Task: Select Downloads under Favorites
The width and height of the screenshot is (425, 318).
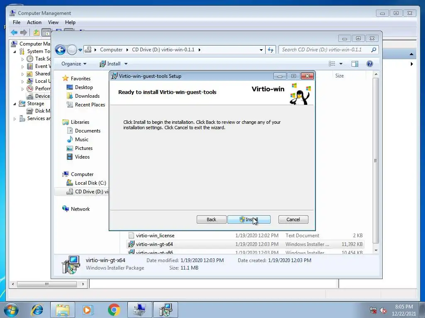Action: click(x=87, y=96)
